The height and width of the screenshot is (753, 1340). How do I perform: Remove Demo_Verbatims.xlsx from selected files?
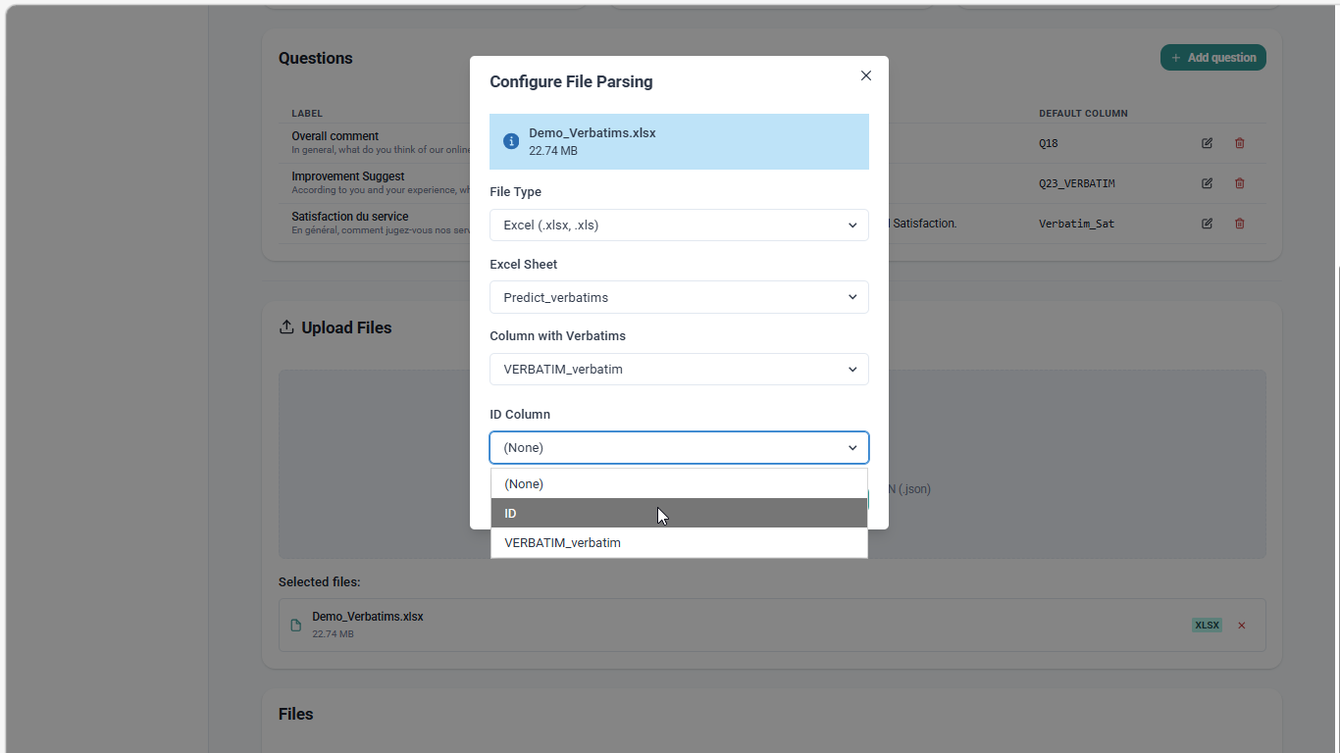click(x=1241, y=626)
